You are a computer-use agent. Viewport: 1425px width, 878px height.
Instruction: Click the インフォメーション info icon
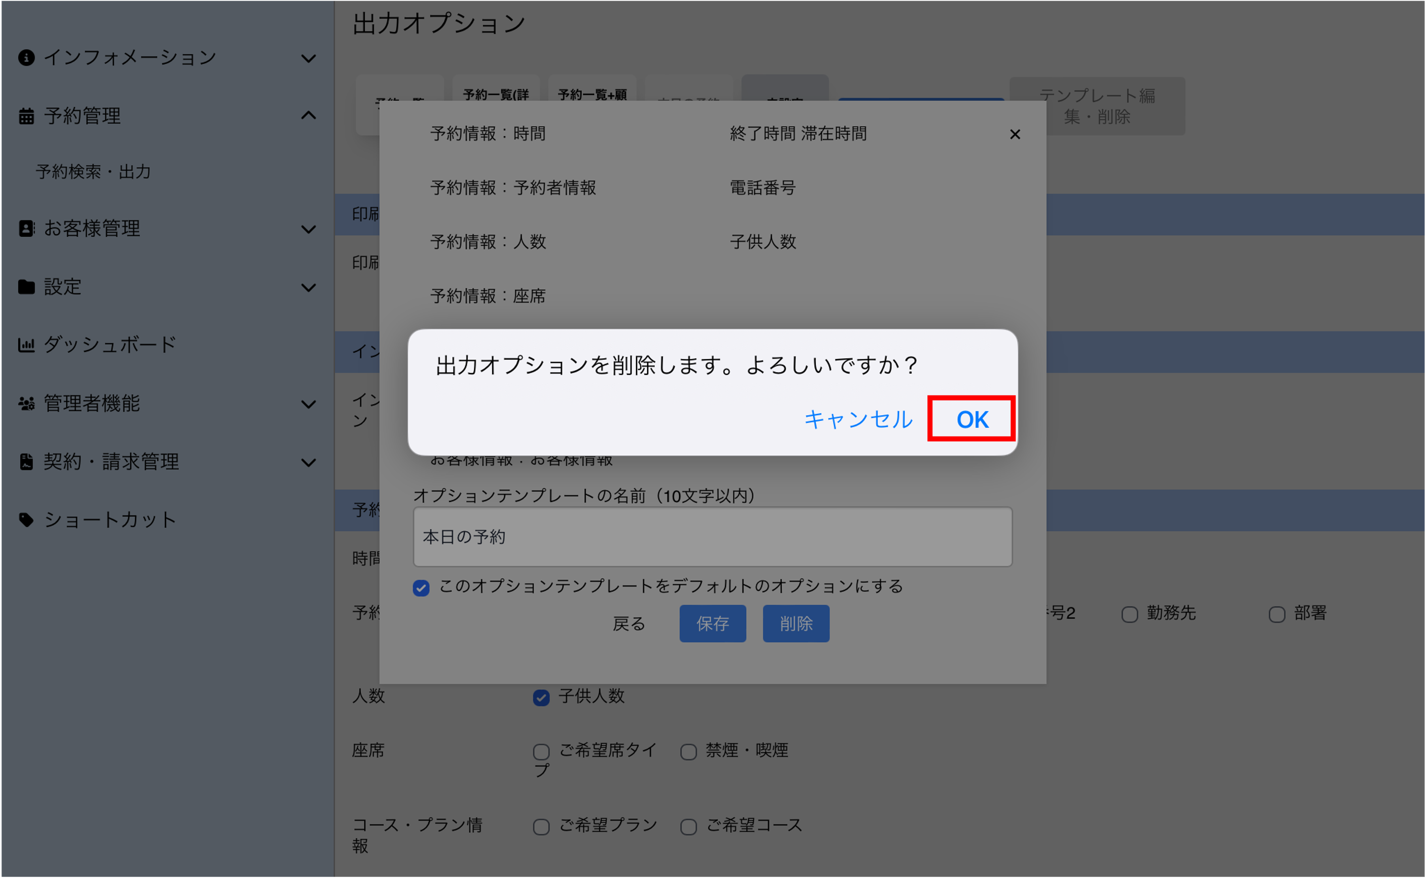click(26, 57)
